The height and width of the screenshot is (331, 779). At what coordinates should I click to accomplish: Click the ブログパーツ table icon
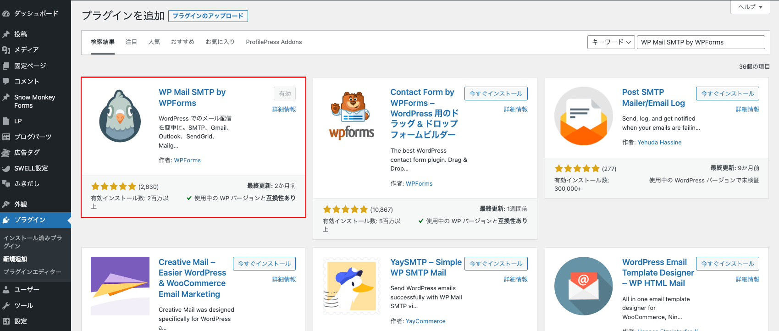6,137
